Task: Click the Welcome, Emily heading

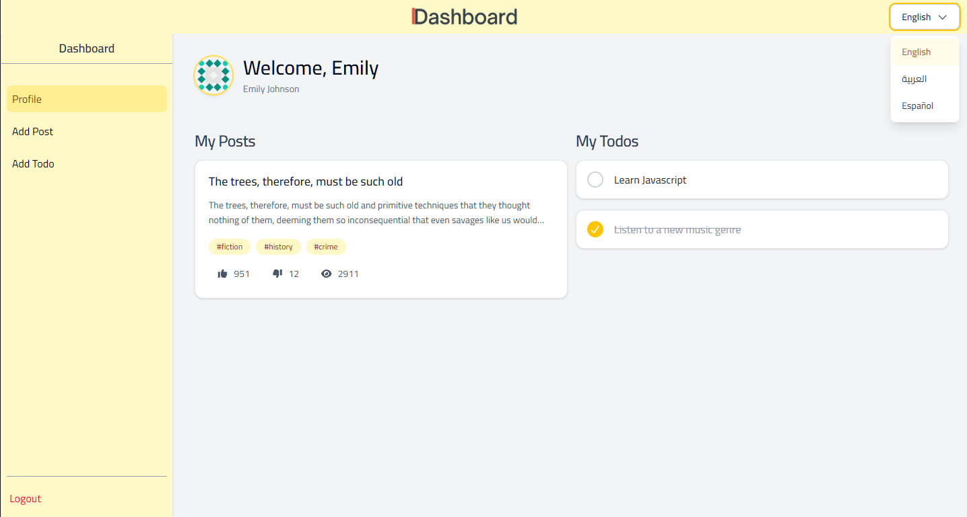Action: (x=311, y=68)
